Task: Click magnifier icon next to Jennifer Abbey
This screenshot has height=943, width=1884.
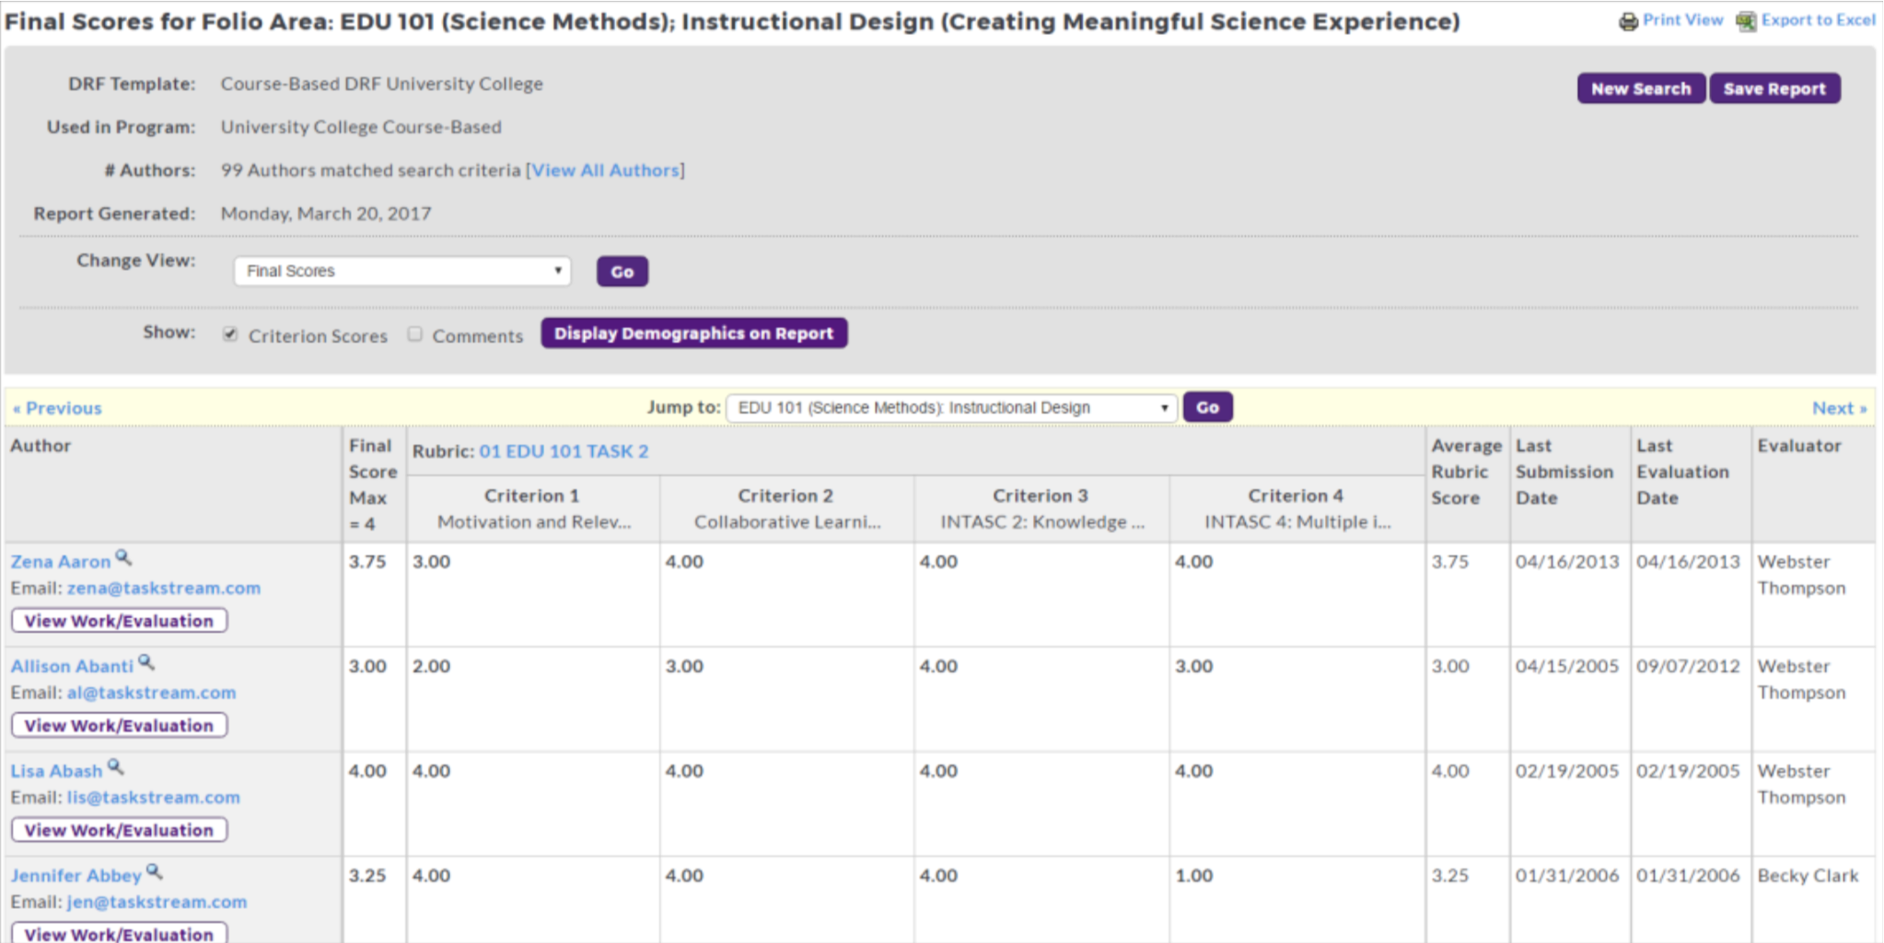Action: [155, 871]
